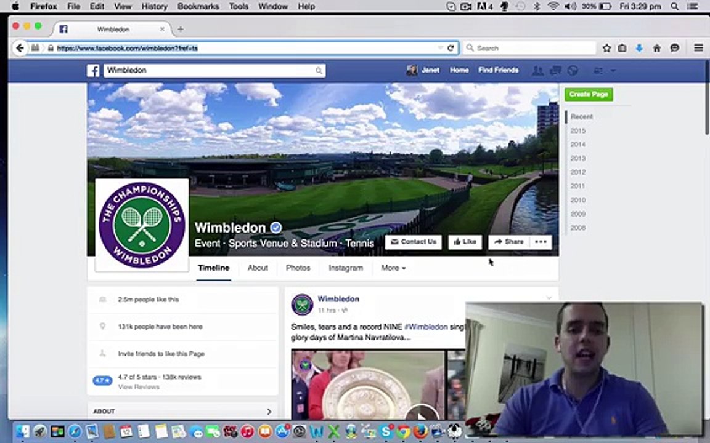Click '131k people have been here' text

[x=160, y=326]
